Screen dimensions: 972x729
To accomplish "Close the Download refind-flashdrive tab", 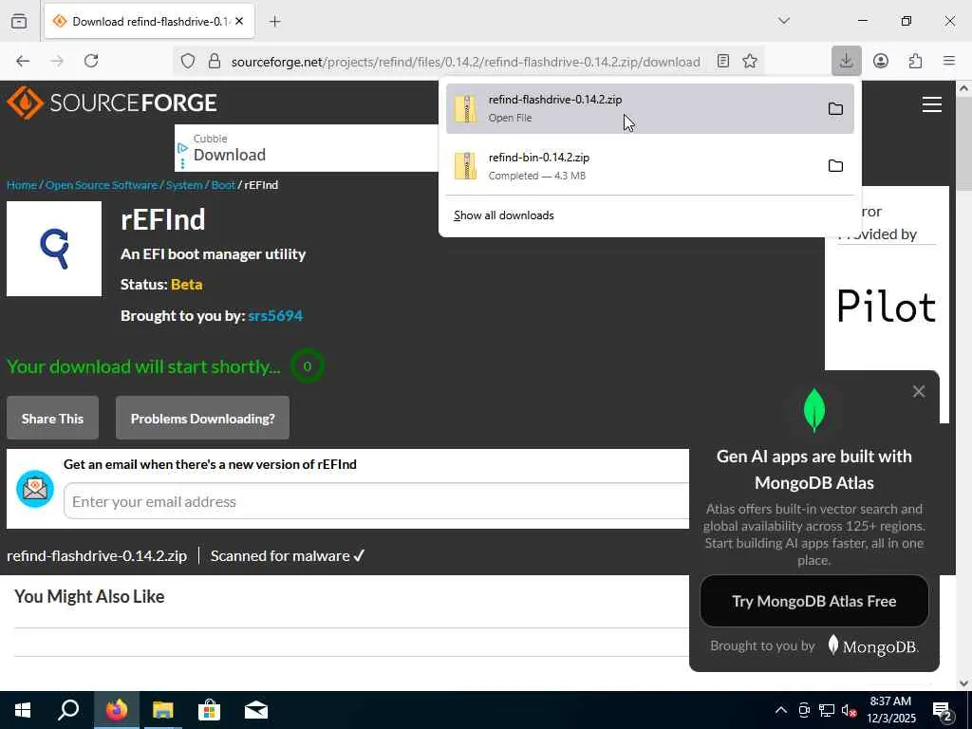I will tap(239, 22).
